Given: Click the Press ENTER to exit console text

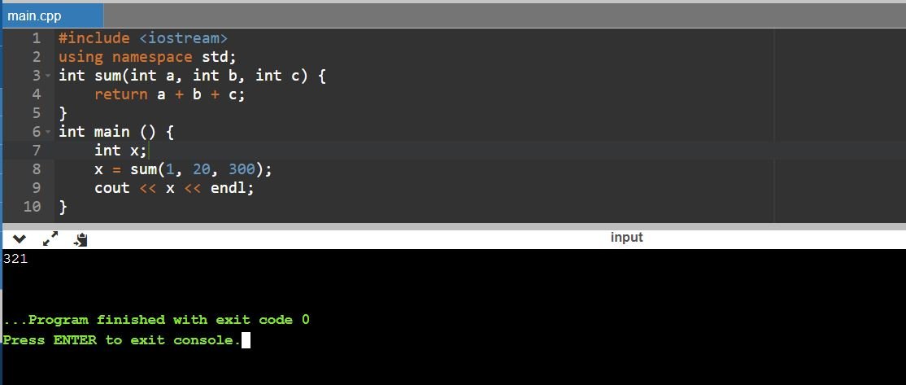Looking at the screenshot, I should click(x=121, y=340).
